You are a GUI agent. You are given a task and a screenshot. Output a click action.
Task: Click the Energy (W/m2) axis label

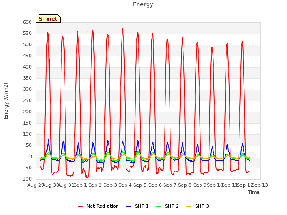tap(6, 101)
